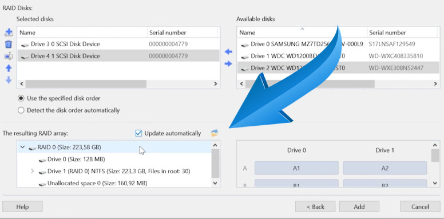Click left arrow to add disk to selected

coord(228,52)
